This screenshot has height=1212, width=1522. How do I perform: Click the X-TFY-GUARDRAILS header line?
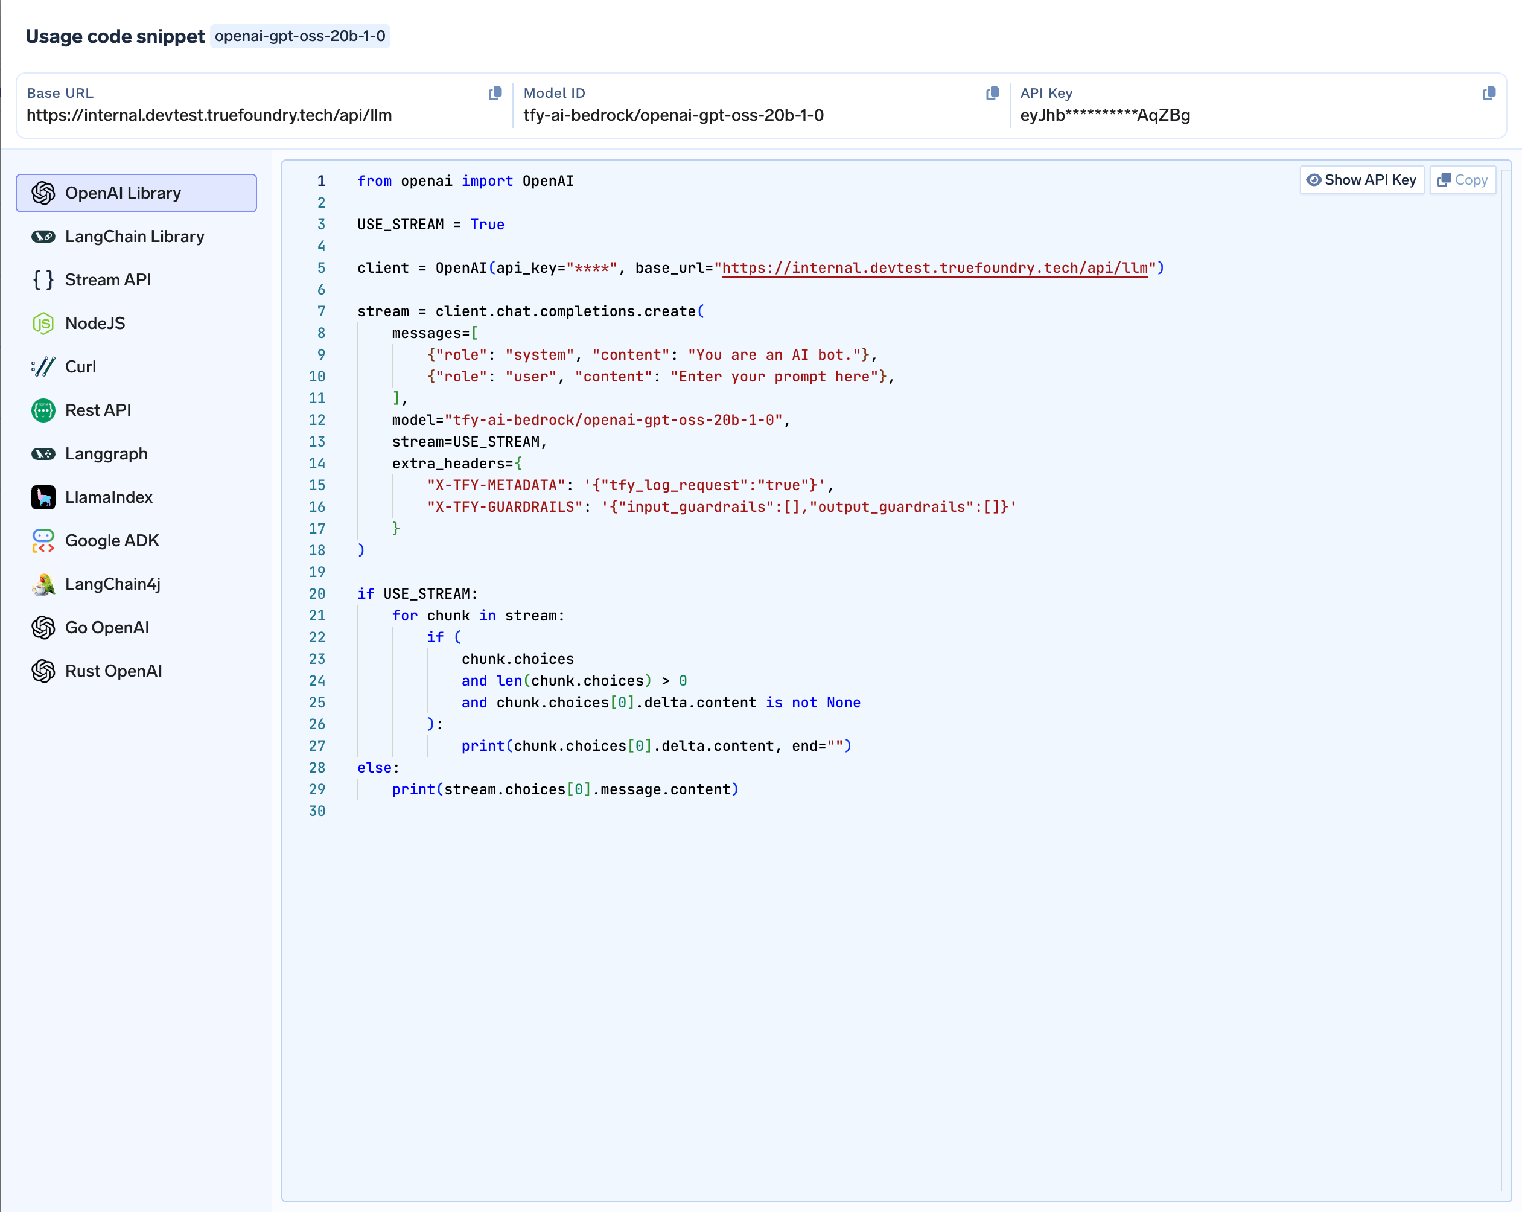click(721, 507)
